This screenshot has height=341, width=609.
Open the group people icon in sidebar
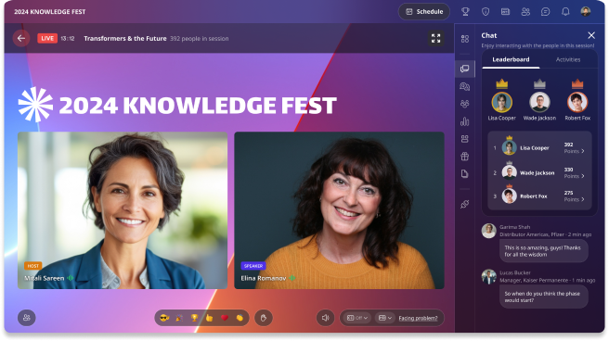[x=465, y=104]
